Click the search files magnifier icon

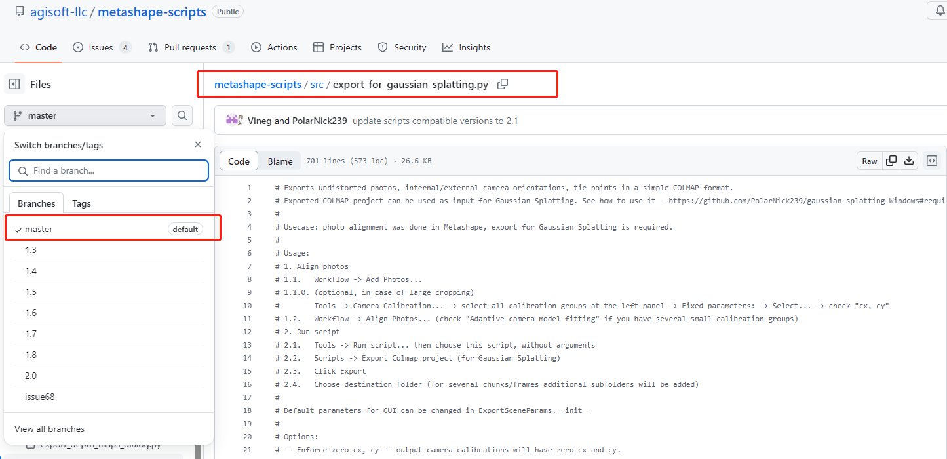[182, 115]
